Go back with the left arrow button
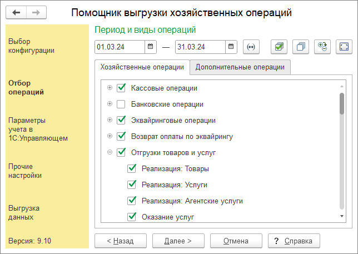 pyautogui.click(x=16, y=13)
